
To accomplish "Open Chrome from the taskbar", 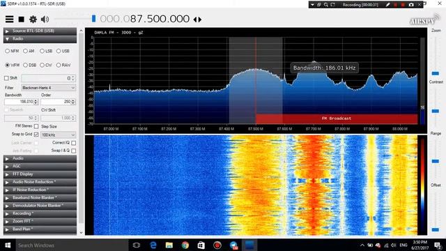I will (185, 245).
